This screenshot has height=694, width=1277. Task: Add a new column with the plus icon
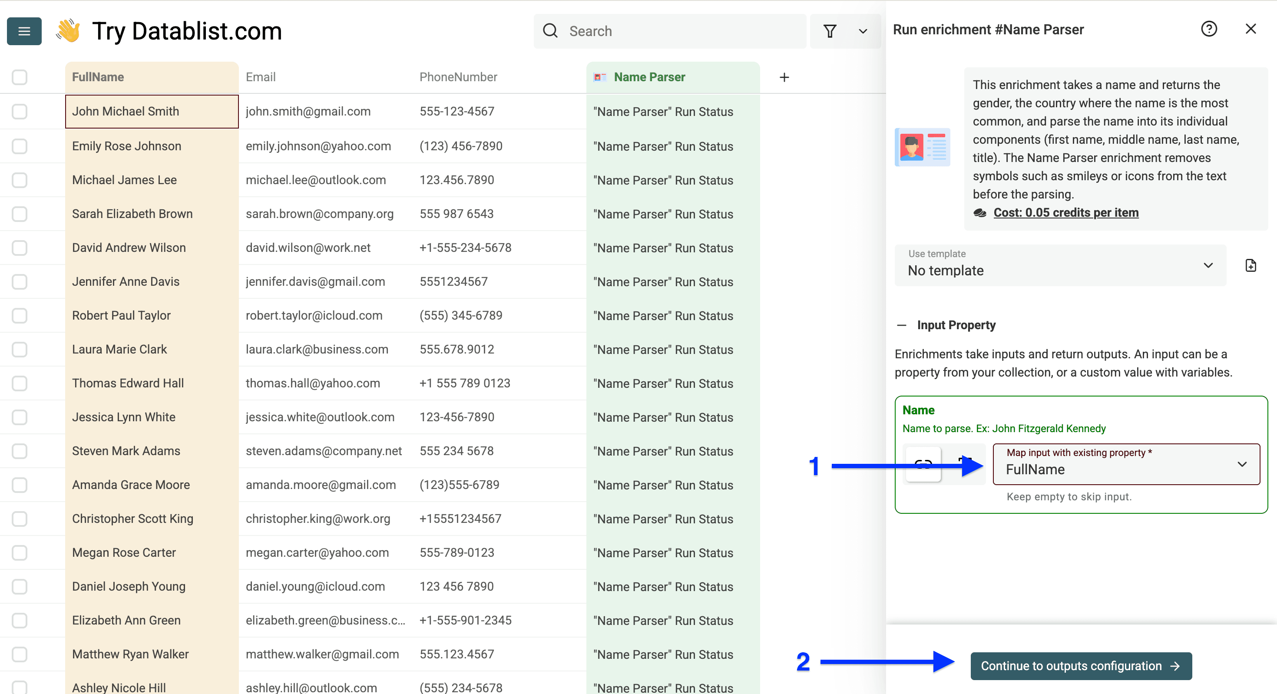click(784, 77)
